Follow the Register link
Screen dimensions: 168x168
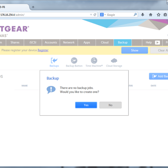(x=43, y=50)
